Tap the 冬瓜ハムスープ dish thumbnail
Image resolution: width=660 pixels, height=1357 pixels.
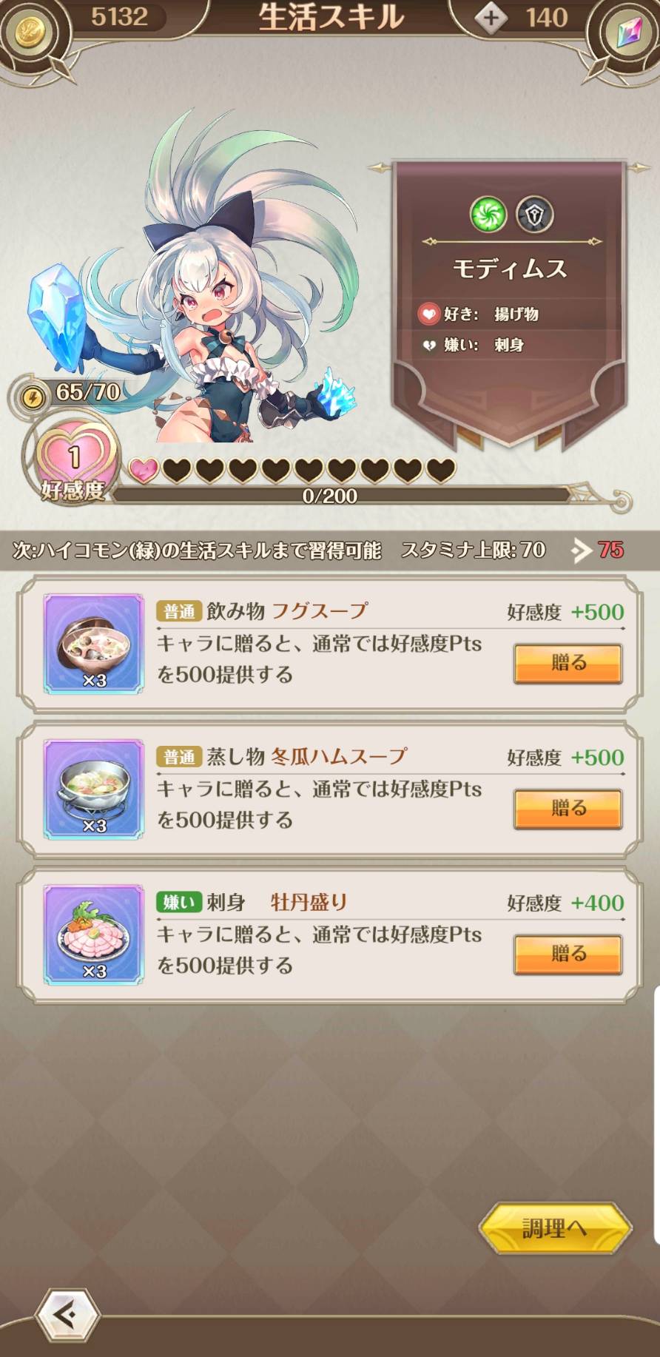point(94,789)
